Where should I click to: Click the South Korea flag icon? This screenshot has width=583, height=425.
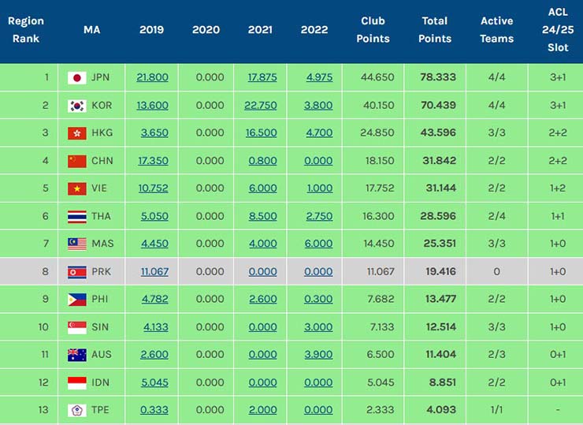(x=76, y=106)
